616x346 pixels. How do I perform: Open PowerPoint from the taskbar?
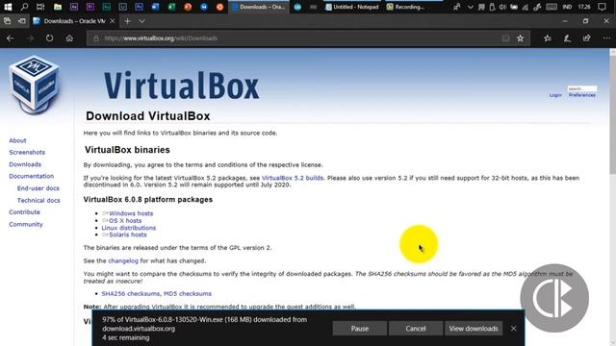tap(188, 7)
